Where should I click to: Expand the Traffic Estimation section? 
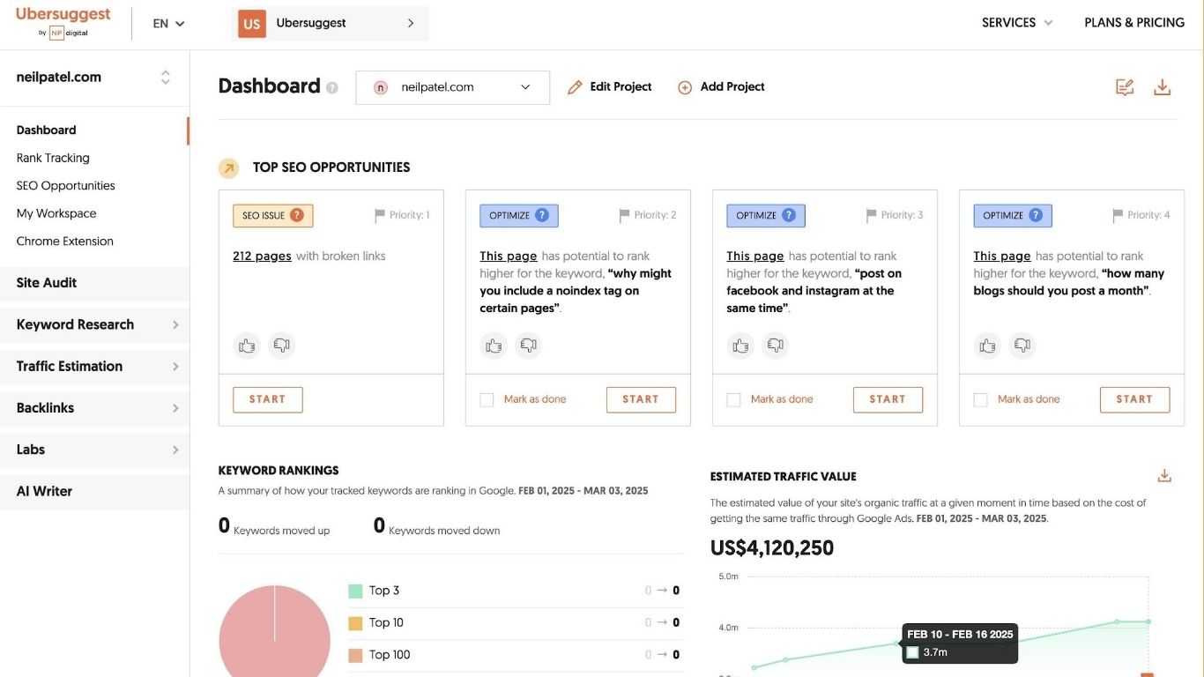[94, 366]
